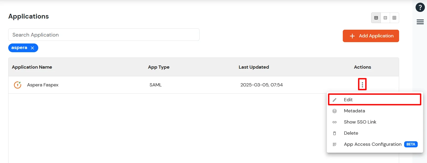Click the database icon beside Metadata
This screenshot has height=163, width=427.
(x=335, y=111)
